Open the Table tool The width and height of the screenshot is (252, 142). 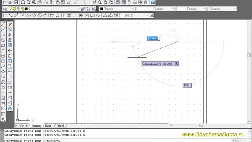point(3,114)
